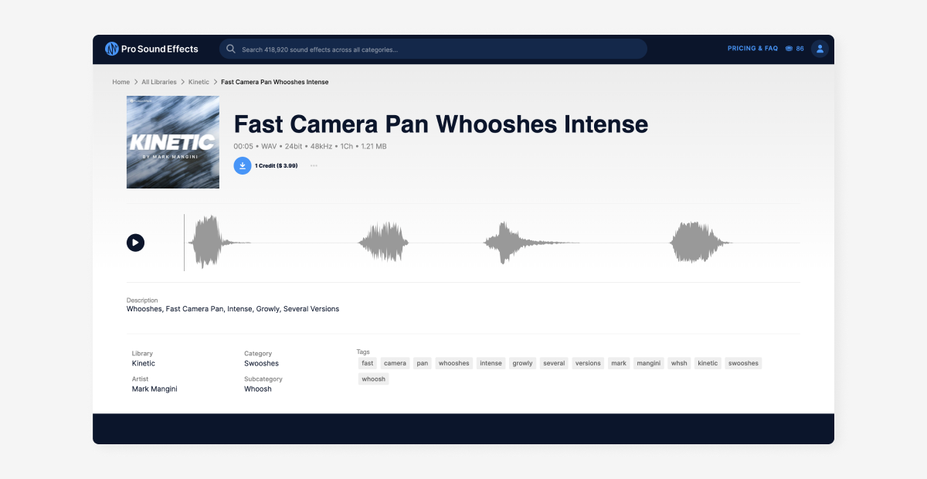Image resolution: width=927 pixels, height=479 pixels.
Task: Open the ellipsis more-options icon
Action: (313, 165)
